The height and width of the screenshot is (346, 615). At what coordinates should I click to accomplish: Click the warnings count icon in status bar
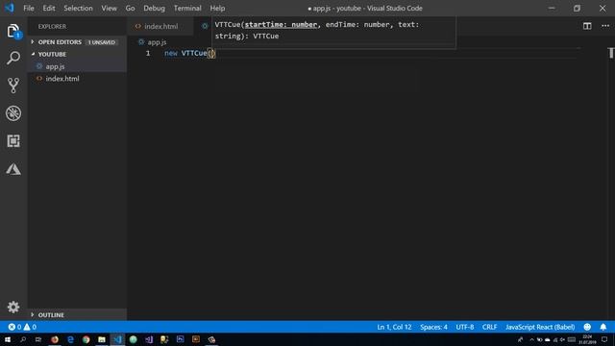[27, 327]
